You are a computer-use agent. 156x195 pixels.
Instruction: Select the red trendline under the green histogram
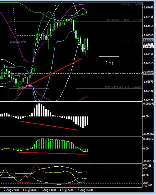52,153
